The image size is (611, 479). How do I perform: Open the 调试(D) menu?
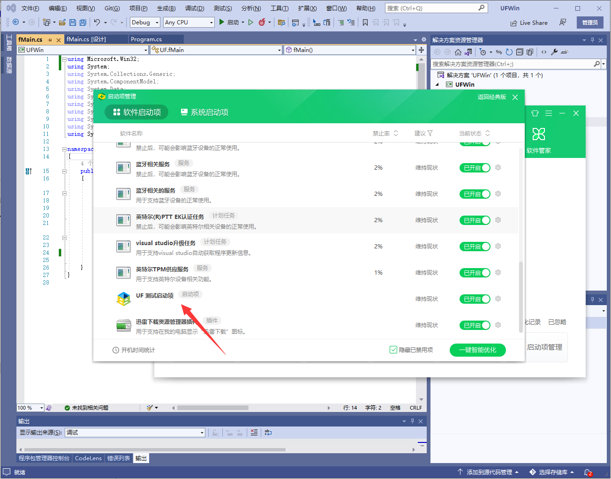click(x=195, y=8)
